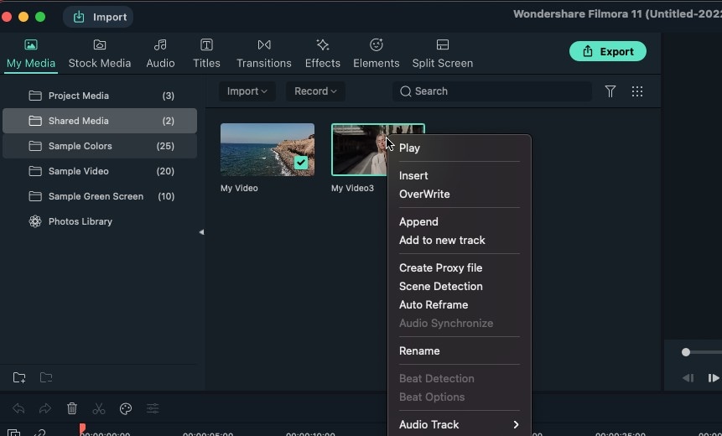The width and height of the screenshot is (722, 436).
Task: Open the Transitions tab
Action: (x=264, y=54)
